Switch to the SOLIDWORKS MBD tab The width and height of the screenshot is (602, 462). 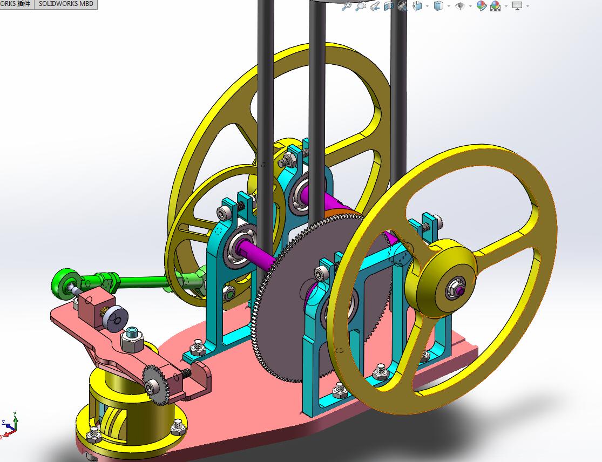tap(66, 4)
